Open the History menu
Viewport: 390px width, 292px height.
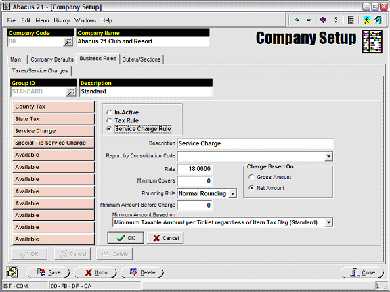pos(62,20)
